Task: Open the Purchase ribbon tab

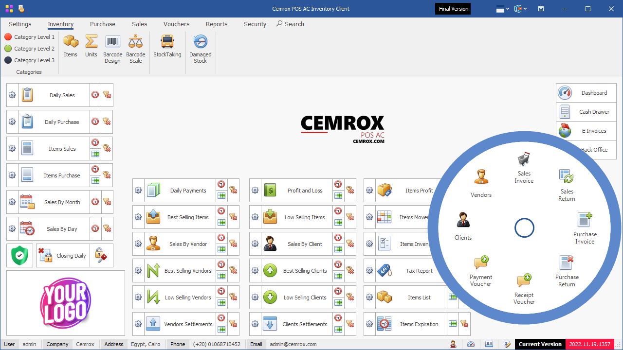Action: click(103, 24)
